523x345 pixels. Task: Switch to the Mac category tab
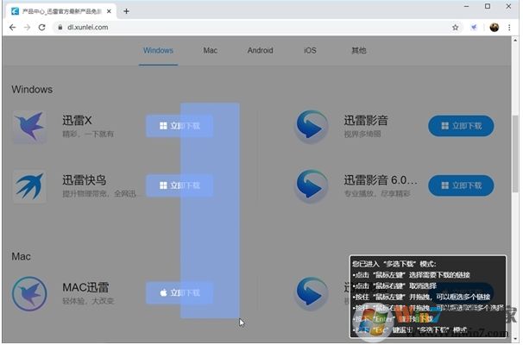point(210,50)
